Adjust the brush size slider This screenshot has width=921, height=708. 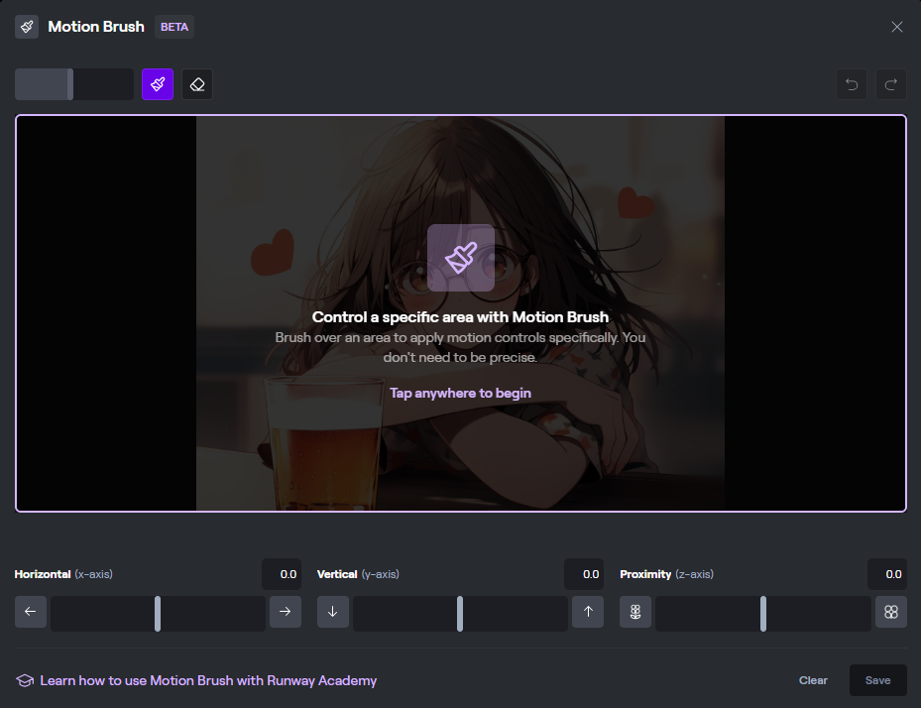(x=74, y=84)
